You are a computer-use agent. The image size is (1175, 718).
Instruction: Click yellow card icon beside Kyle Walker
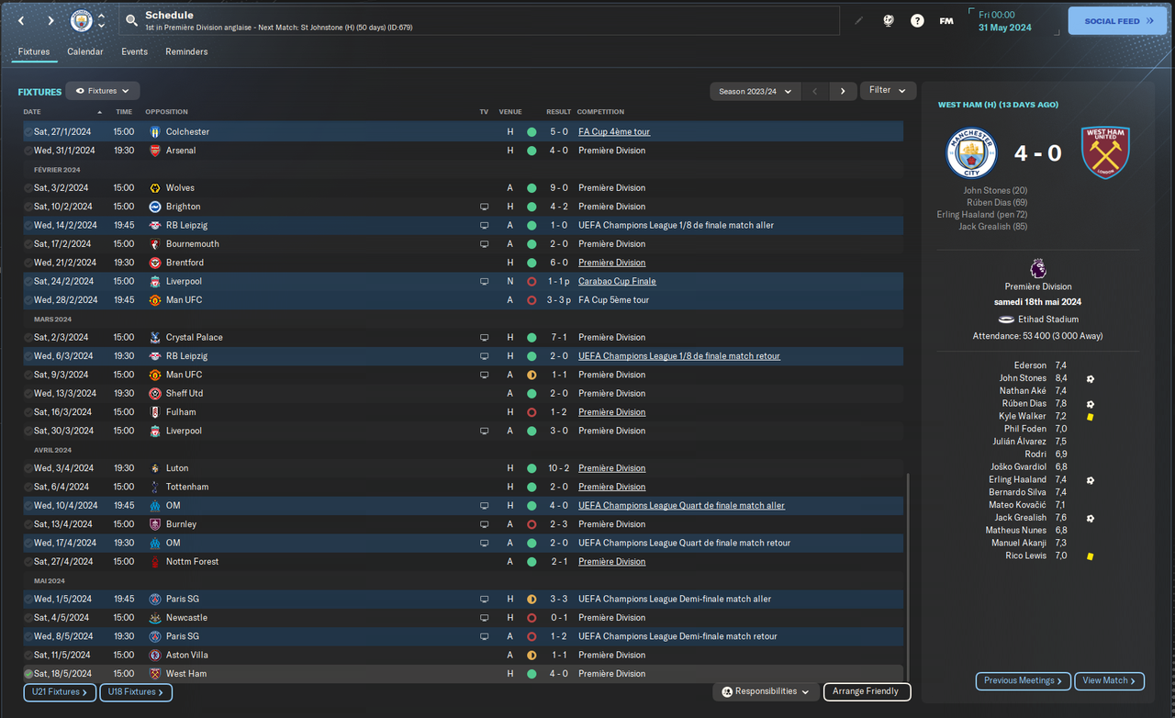coord(1090,417)
